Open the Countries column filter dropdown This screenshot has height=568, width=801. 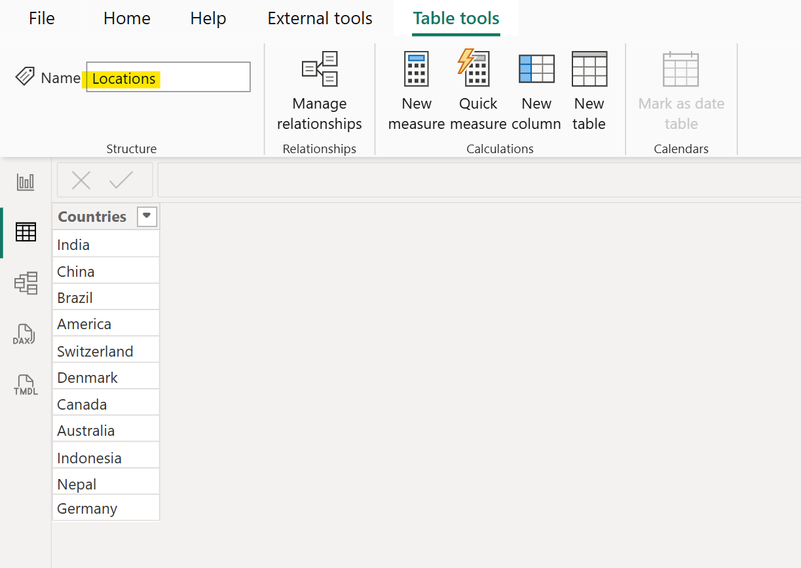pos(147,216)
